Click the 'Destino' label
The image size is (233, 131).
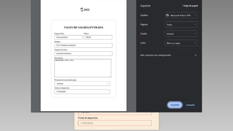click(x=144, y=15)
